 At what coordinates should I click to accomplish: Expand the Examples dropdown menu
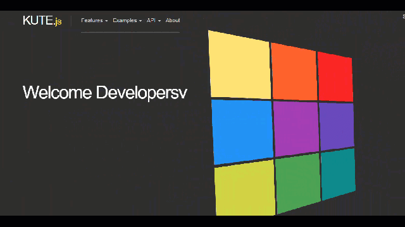point(127,20)
